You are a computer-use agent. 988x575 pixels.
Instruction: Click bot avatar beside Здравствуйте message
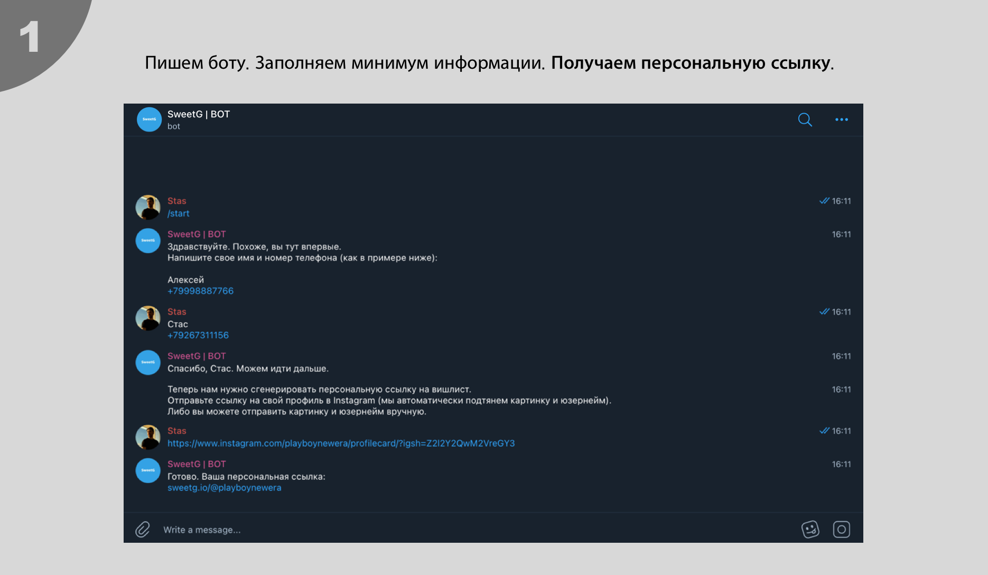pos(148,240)
